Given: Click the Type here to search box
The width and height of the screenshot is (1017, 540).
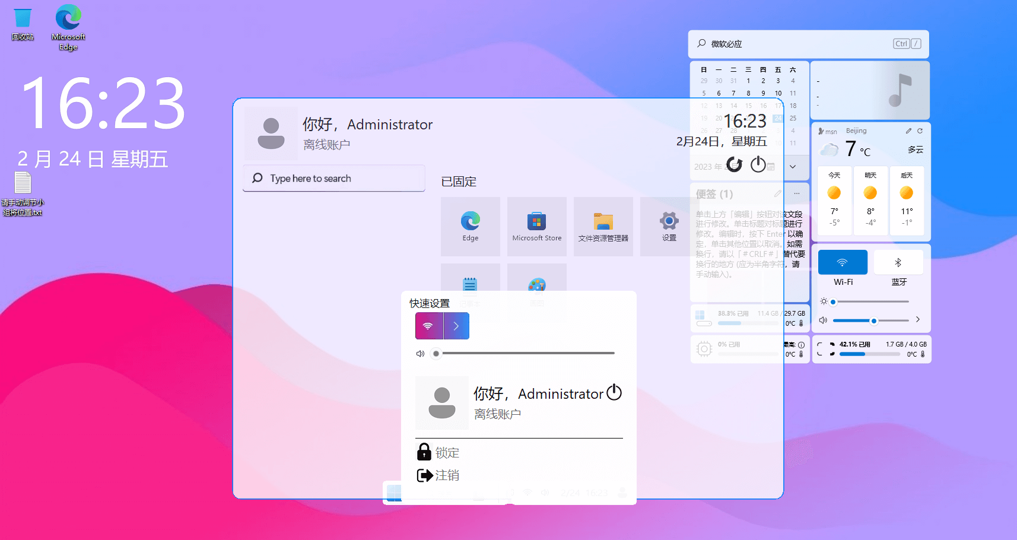Looking at the screenshot, I should pos(334,179).
